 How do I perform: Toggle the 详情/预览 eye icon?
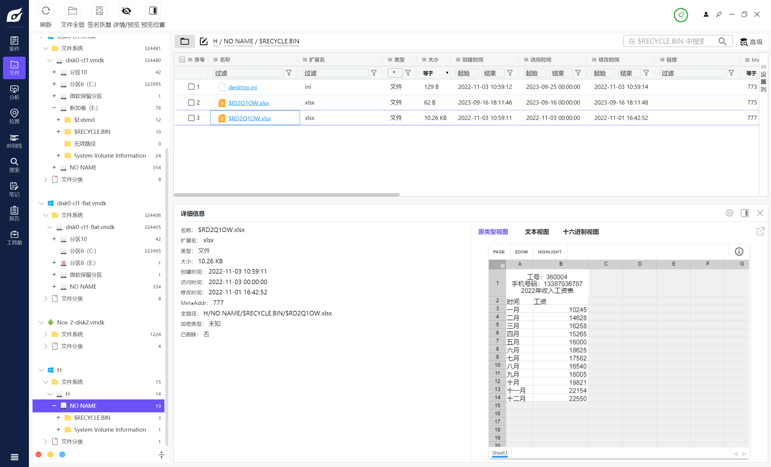point(126,11)
